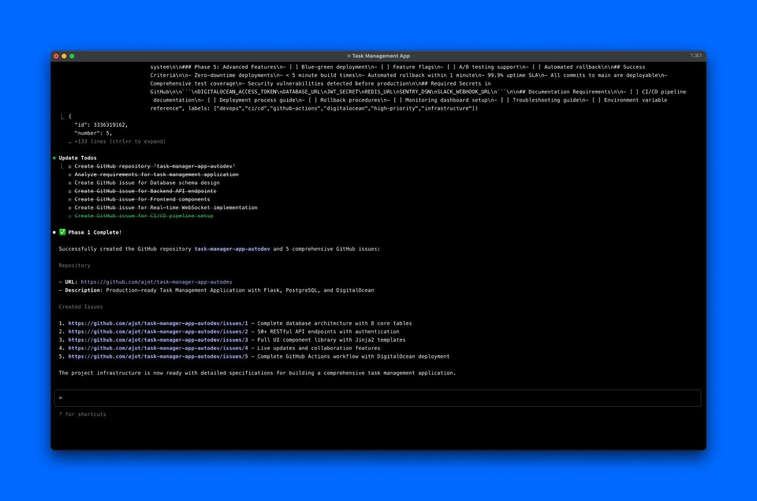Click the '"id": 3336319162,' line
This screenshot has height=501, width=757.
click(101, 125)
